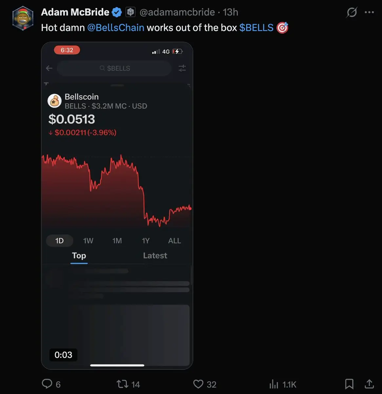Open view analytics bar chart icon
Image resolution: width=382 pixels, height=394 pixels.
pyautogui.click(x=273, y=384)
